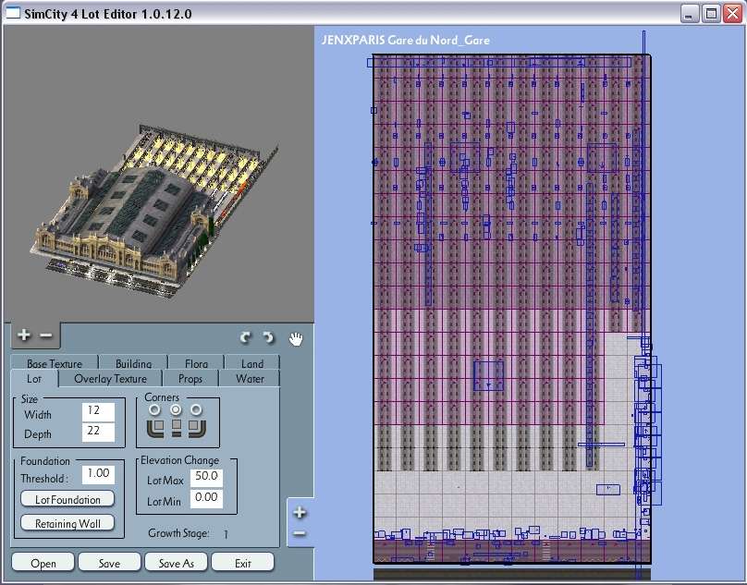Maximize the Lot Editor window
747x585 pixels.
pyautogui.click(x=711, y=13)
